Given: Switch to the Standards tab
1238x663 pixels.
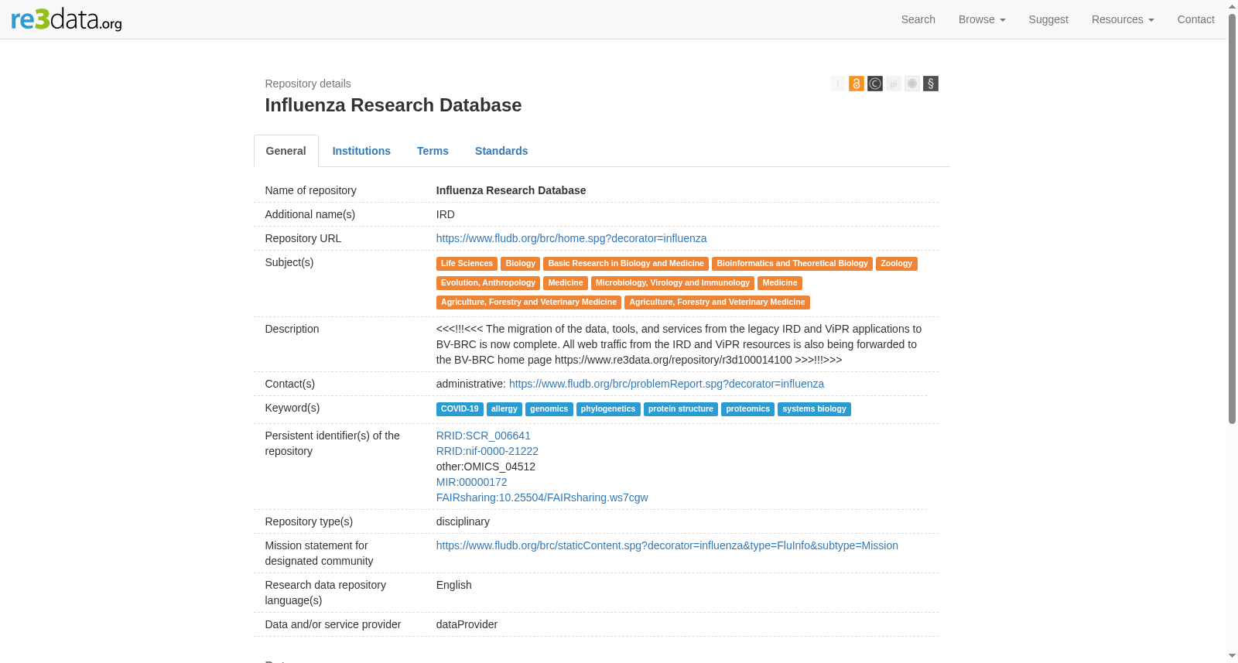Looking at the screenshot, I should (501, 151).
